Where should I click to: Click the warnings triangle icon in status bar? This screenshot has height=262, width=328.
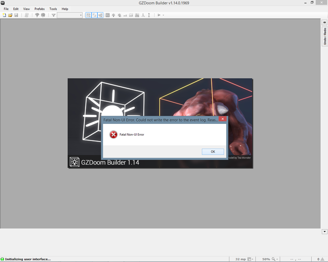(322, 259)
